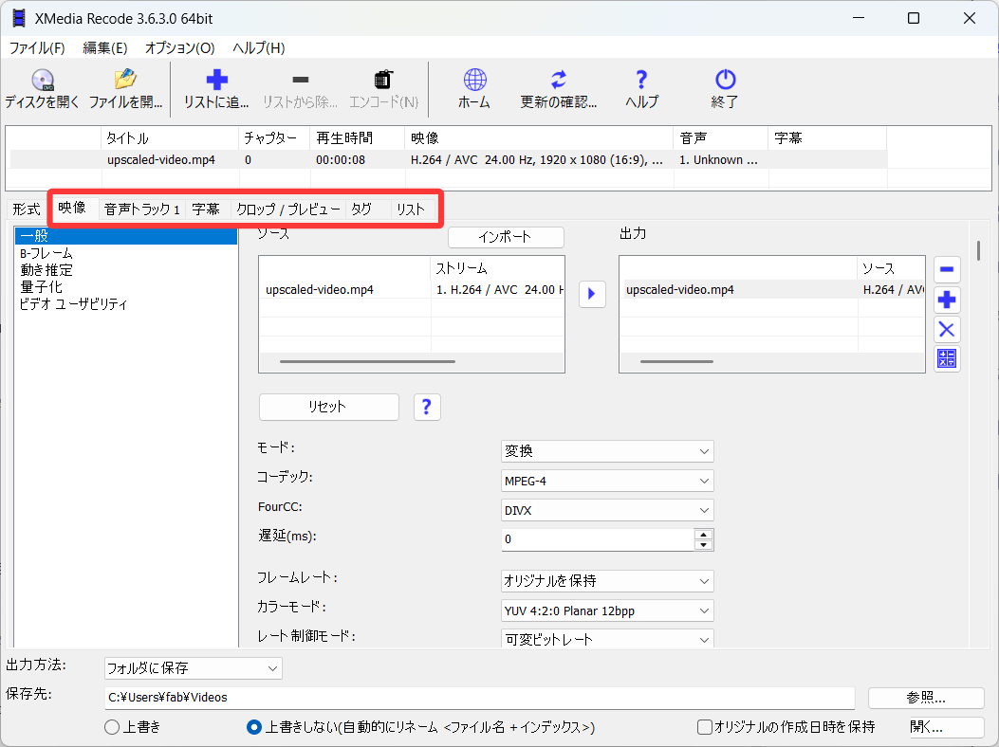
Task: Check for updates via 更新の確認
Action: tap(559, 80)
